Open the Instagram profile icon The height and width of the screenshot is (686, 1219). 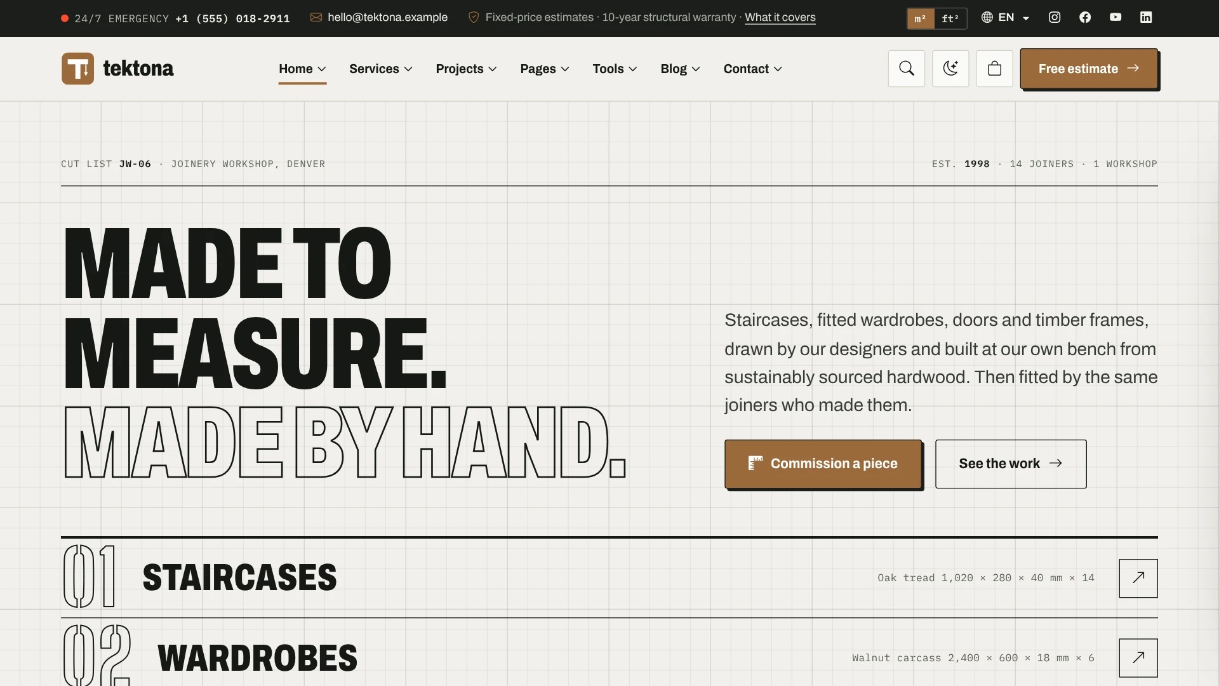point(1055,18)
